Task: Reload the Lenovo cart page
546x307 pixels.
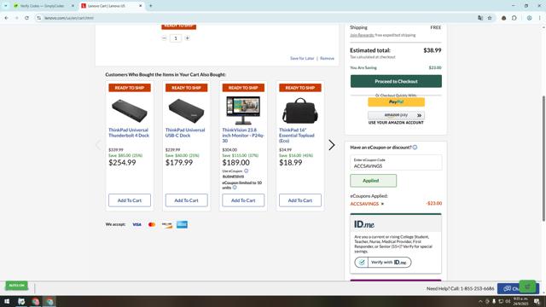Action: [x=26, y=18]
